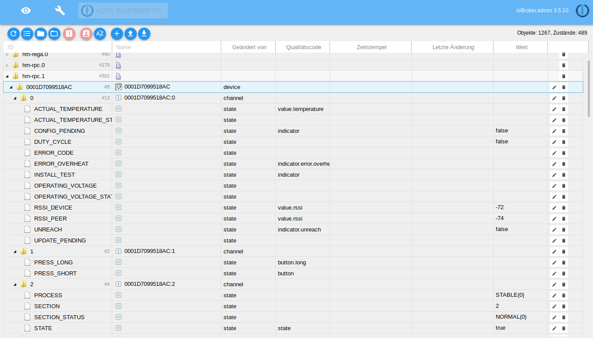Toggle the pink expert mode badge button
Image resolution: width=593 pixels, height=338 pixels.
(86, 33)
